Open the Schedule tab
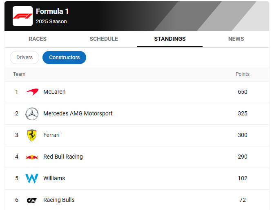Screen dimensions: 272x210 coord(104,39)
